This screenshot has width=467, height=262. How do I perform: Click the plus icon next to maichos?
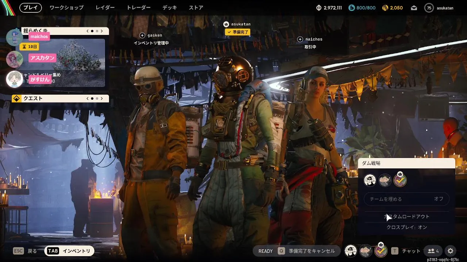[300, 39]
